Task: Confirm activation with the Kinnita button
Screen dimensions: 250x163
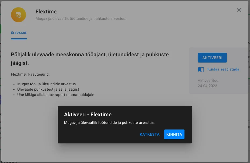Action: click(174, 134)
